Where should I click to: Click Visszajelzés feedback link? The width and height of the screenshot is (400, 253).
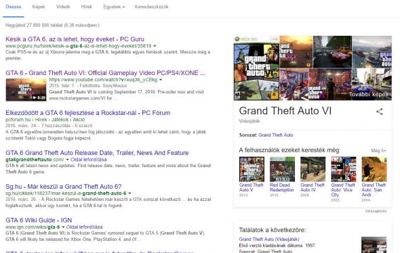(376, 211)
